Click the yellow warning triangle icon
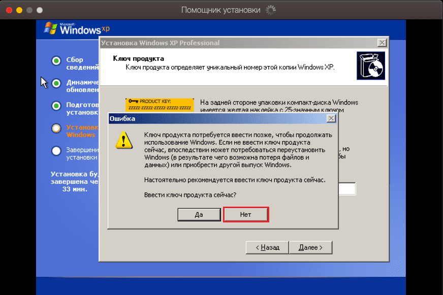This screenshot has height=295, width=443. click(x=124, y=140)
